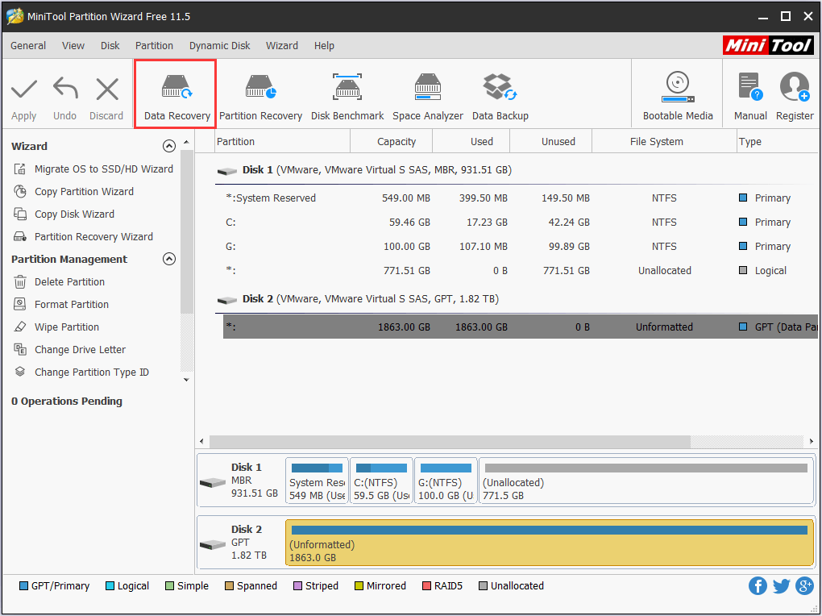Collapse the Partition Management section
Viewport: 822px width, 616px height.
168,259
